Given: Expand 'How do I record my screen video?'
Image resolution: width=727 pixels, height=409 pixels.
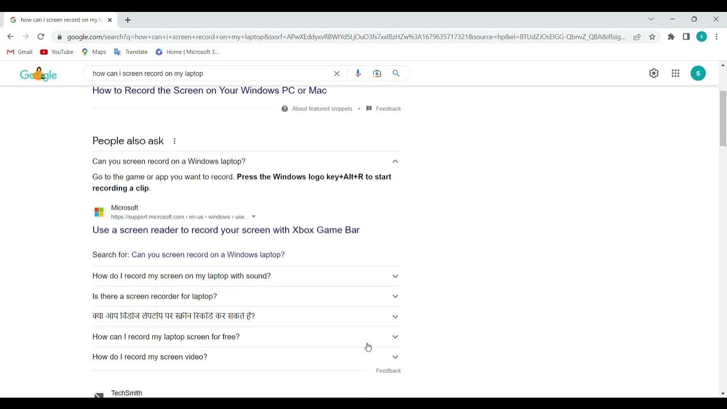Looking at the screenshot, I should (x=246, y=357).
